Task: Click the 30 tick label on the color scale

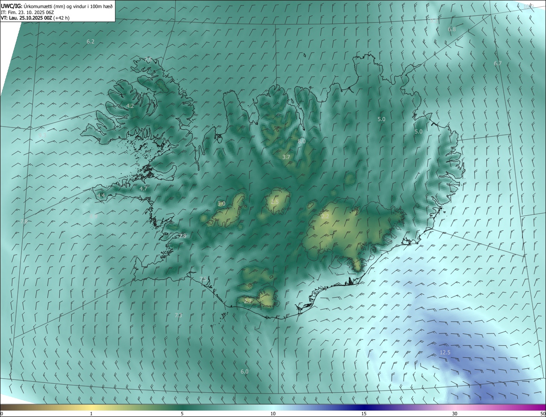Action: [x=455, y=414]
